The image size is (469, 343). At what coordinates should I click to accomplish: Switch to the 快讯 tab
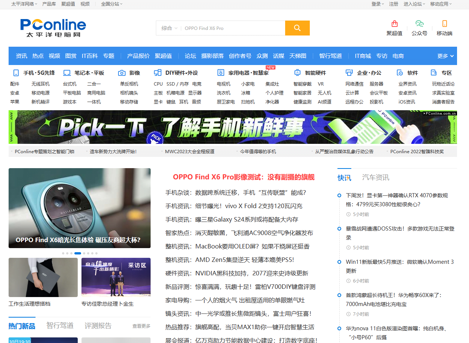tap(344, 177)
